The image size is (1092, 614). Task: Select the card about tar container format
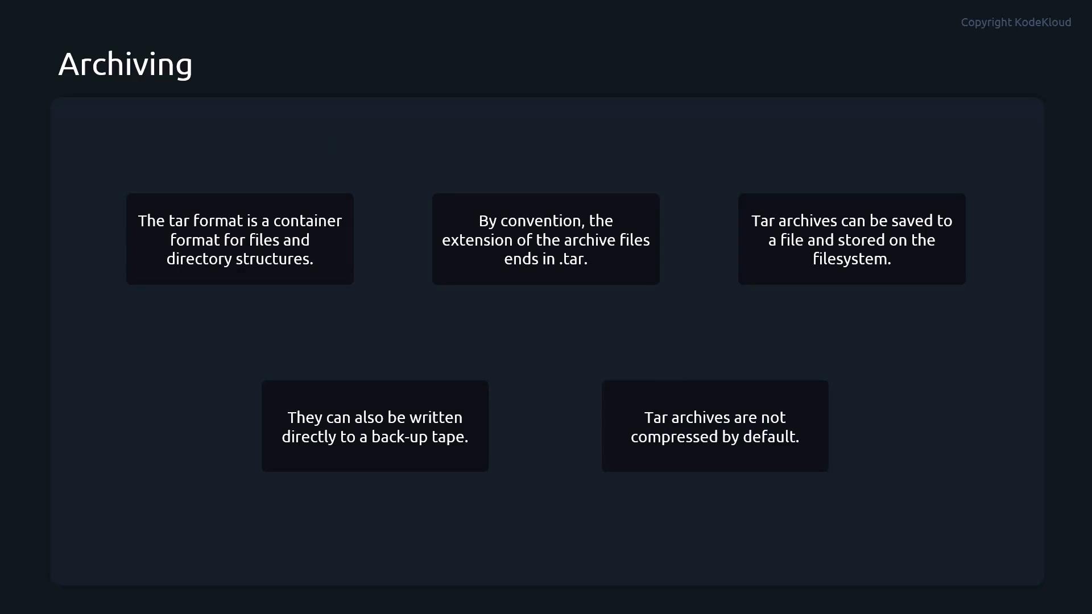pyautogui.click(x=240, y=239)
